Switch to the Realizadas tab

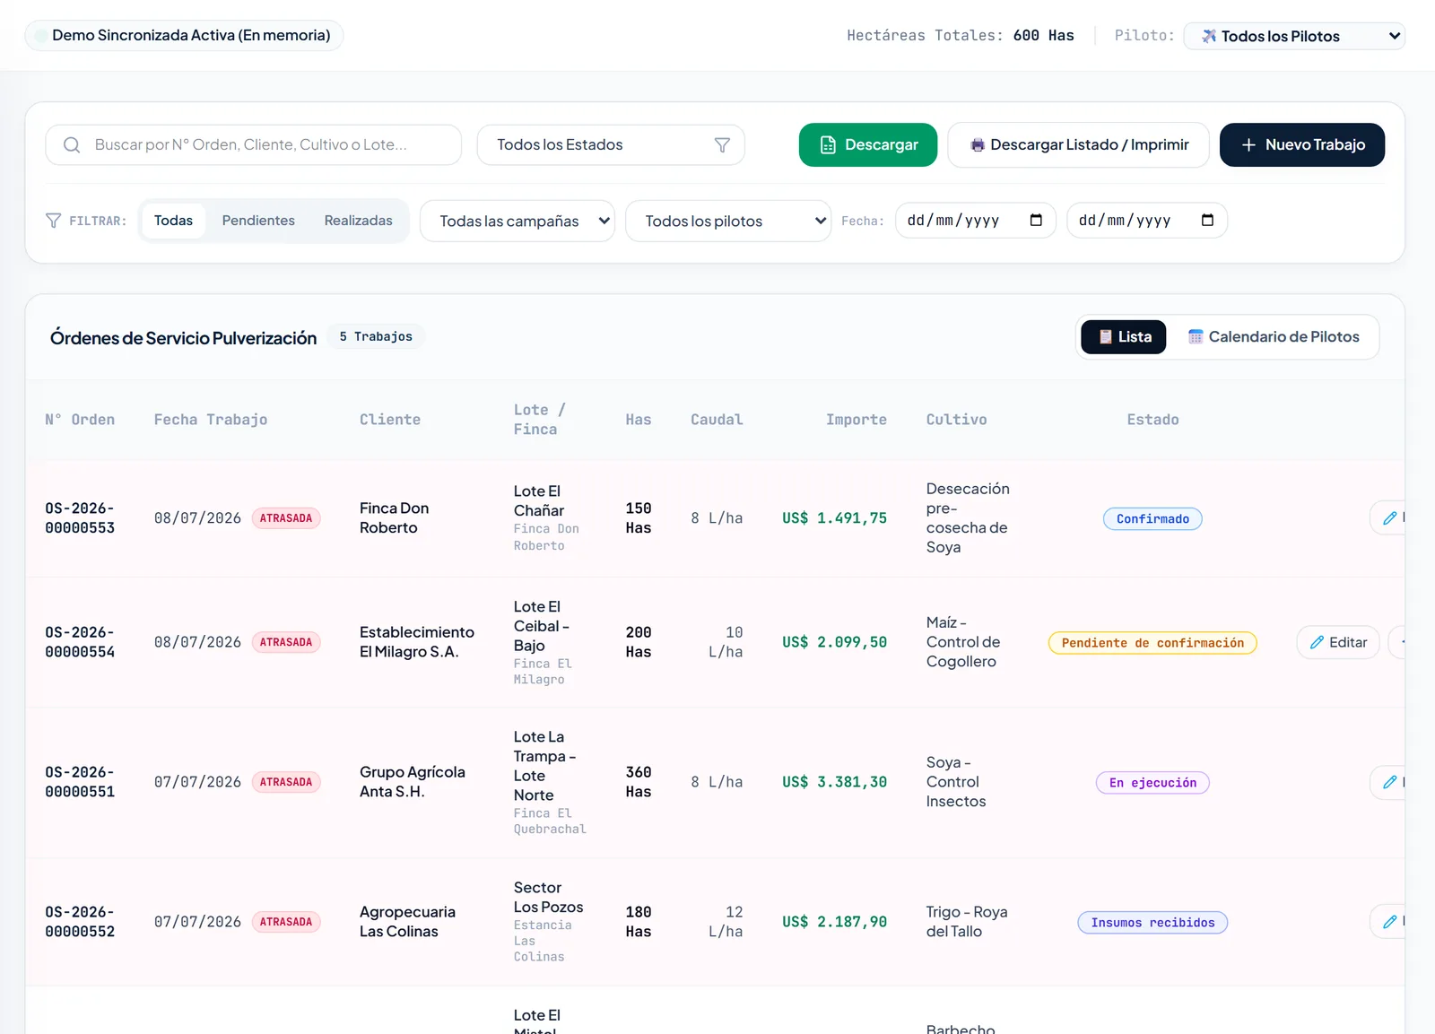pos(359,221)
